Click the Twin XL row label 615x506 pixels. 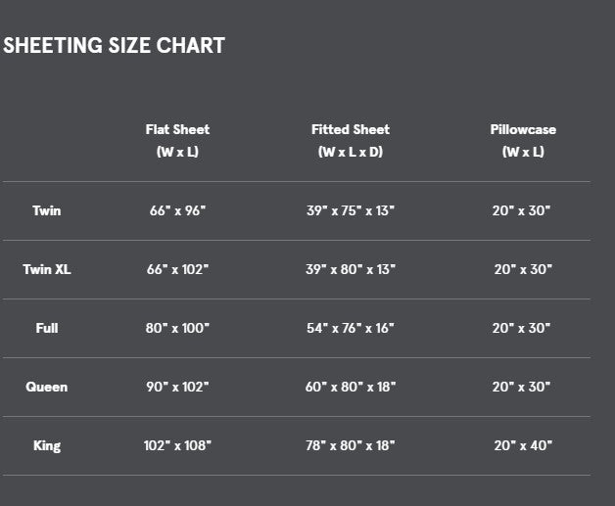(x=47, y=270)
